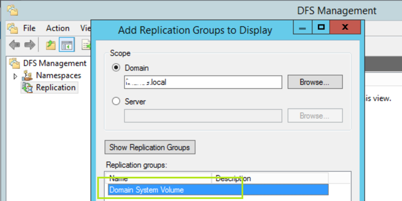Viewport: 402px width, 201px height.
Task: Toggle the Show/Hide Console Tree icon
Action: click(x=67, y=45)
